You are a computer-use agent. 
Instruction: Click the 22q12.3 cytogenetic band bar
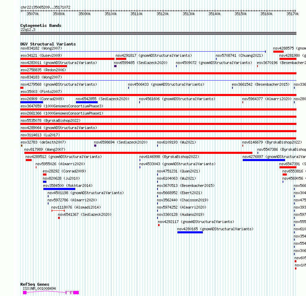tap(158, 33)
